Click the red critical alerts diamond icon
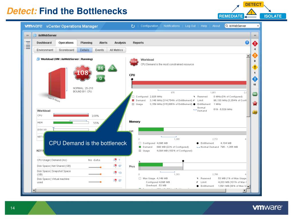Viewport: 293px width, 219px height. click(x=255, y=44)
